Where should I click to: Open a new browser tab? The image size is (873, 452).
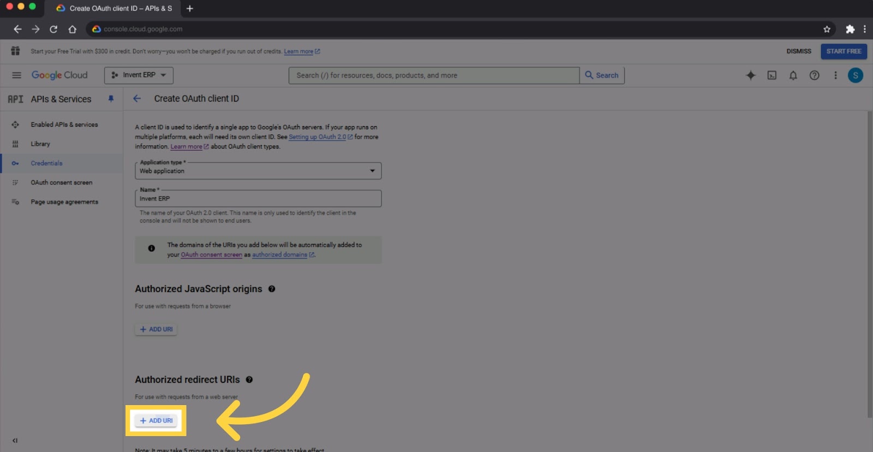190,8
